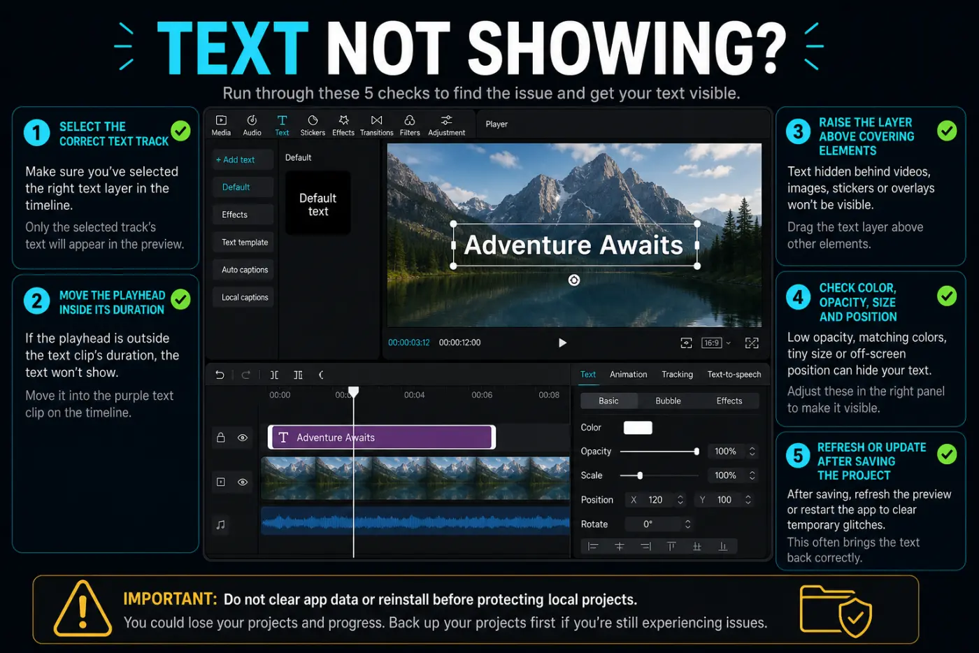Click the green checkmark for step 2
Screen dimensions: 979x653
(180, 299)
